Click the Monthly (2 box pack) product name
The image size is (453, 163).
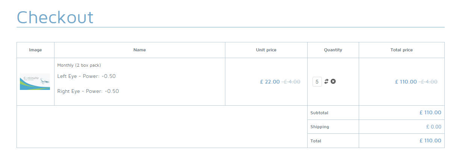(x=79, y=65)
